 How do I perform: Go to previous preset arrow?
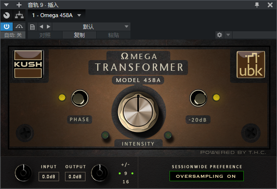click(42, 27)
